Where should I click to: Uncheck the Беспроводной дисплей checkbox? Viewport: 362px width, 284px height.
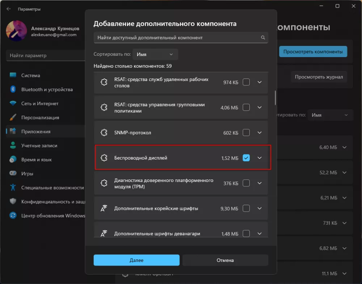(246, 158)
